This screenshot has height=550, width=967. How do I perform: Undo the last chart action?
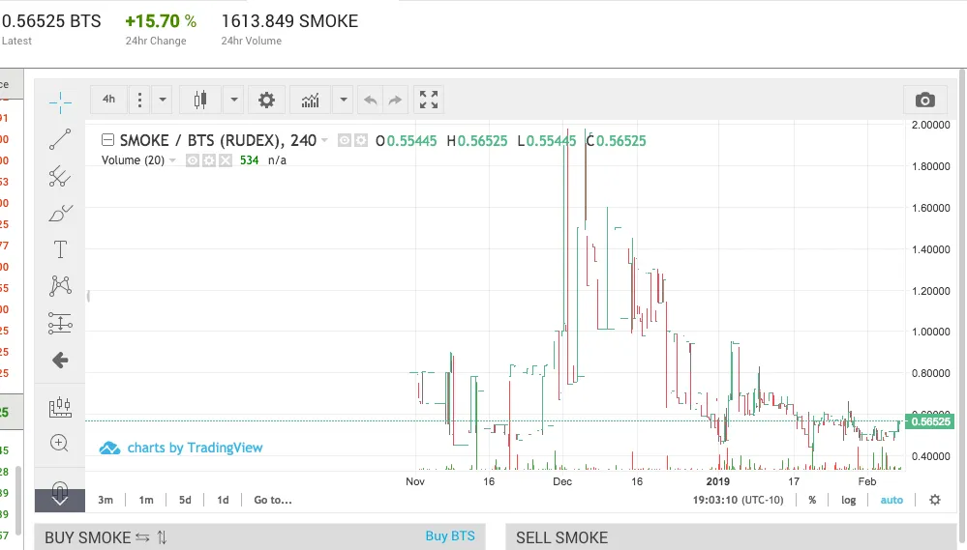coord(370,100)
